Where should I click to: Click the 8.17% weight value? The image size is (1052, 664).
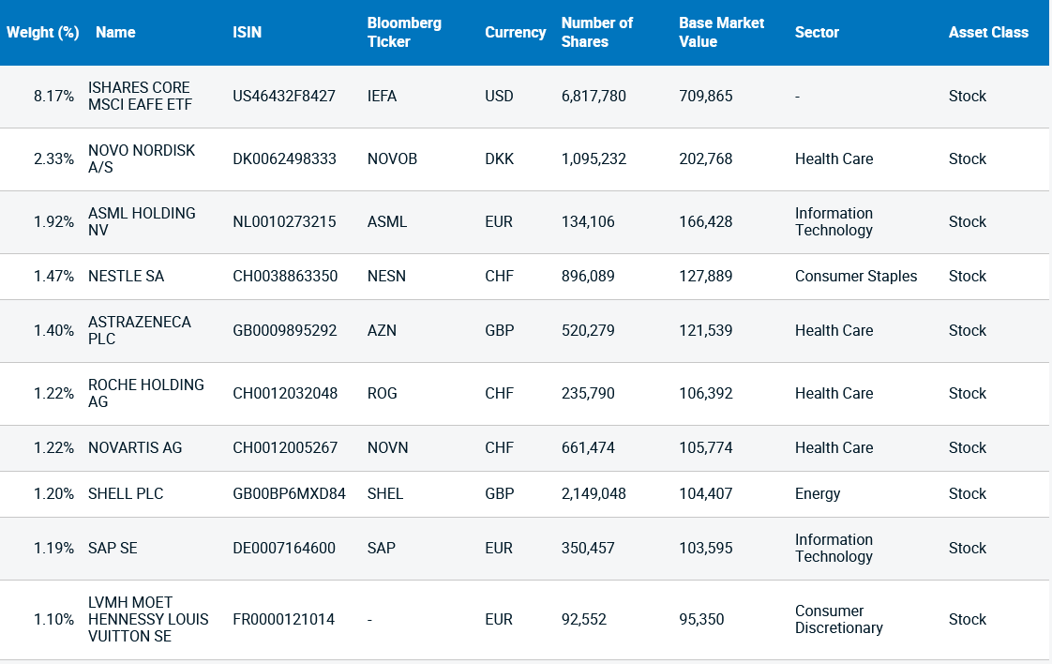pyautogui.click(x=53, y=96)
